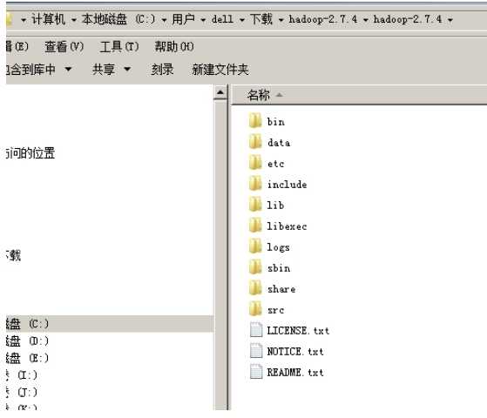Expand the arrow after 计算机 breadcrumb
This screenshot has width=487, height=418.
pos(73,20)
